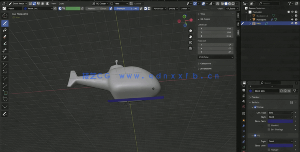Toggle radius pen pressure icon
The image size is (300, 152).
click(111, 8)
